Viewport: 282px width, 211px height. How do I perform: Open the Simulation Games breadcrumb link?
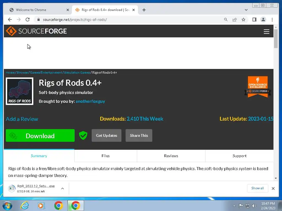point(77,73)
